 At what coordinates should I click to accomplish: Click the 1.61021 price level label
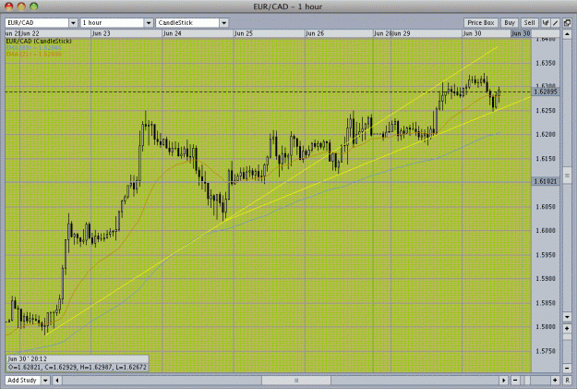coord(546,181)
